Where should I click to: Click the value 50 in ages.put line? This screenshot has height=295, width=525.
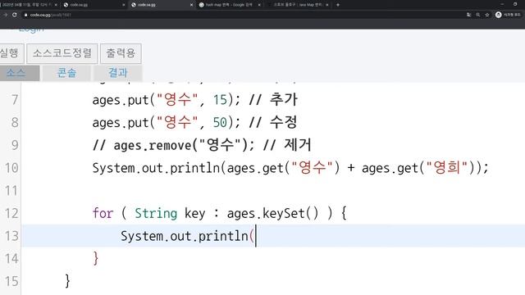pyautogui.click(x=220, y=122)
